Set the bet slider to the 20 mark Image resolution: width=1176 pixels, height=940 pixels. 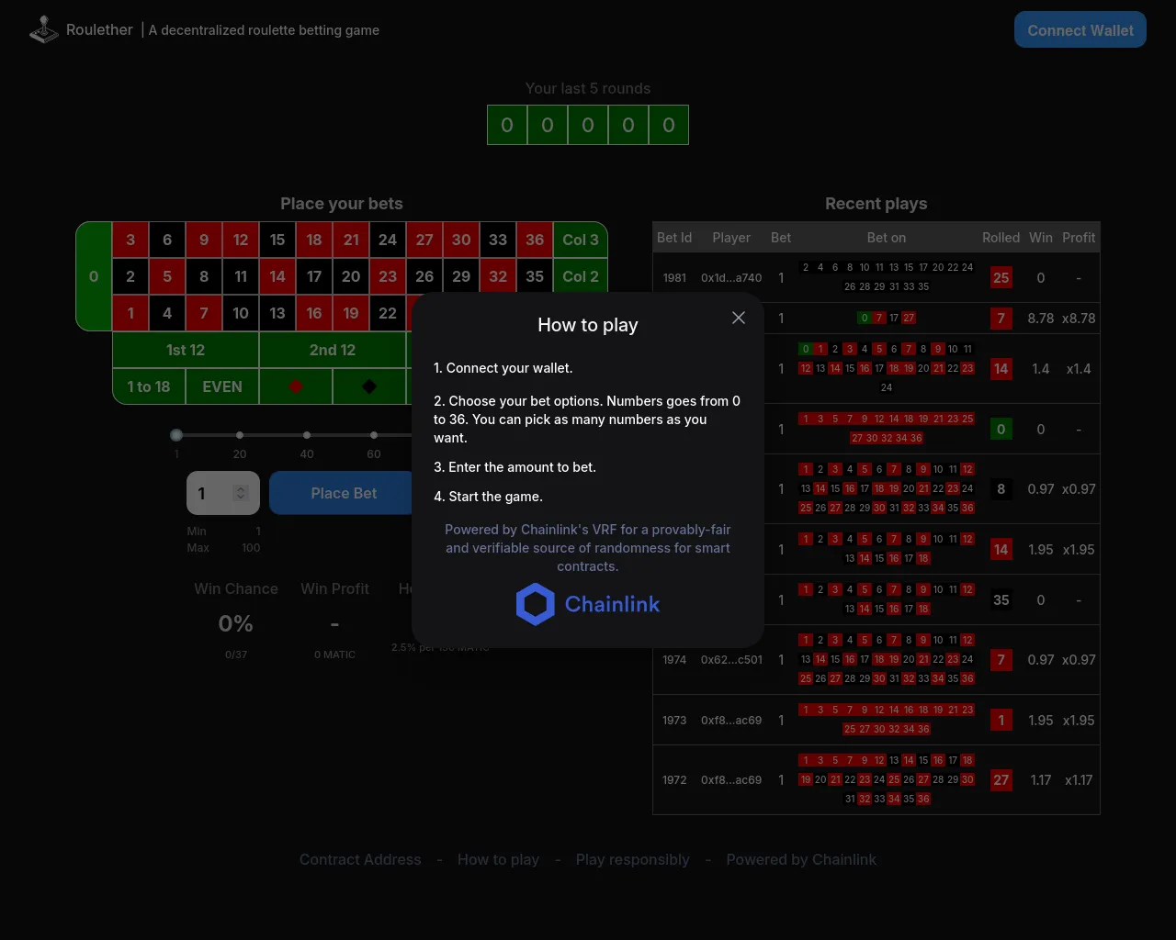tap(240, 435)
